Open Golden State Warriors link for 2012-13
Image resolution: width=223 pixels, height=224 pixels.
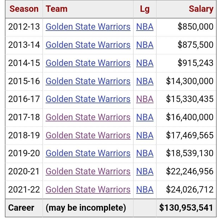click(88, 27)
